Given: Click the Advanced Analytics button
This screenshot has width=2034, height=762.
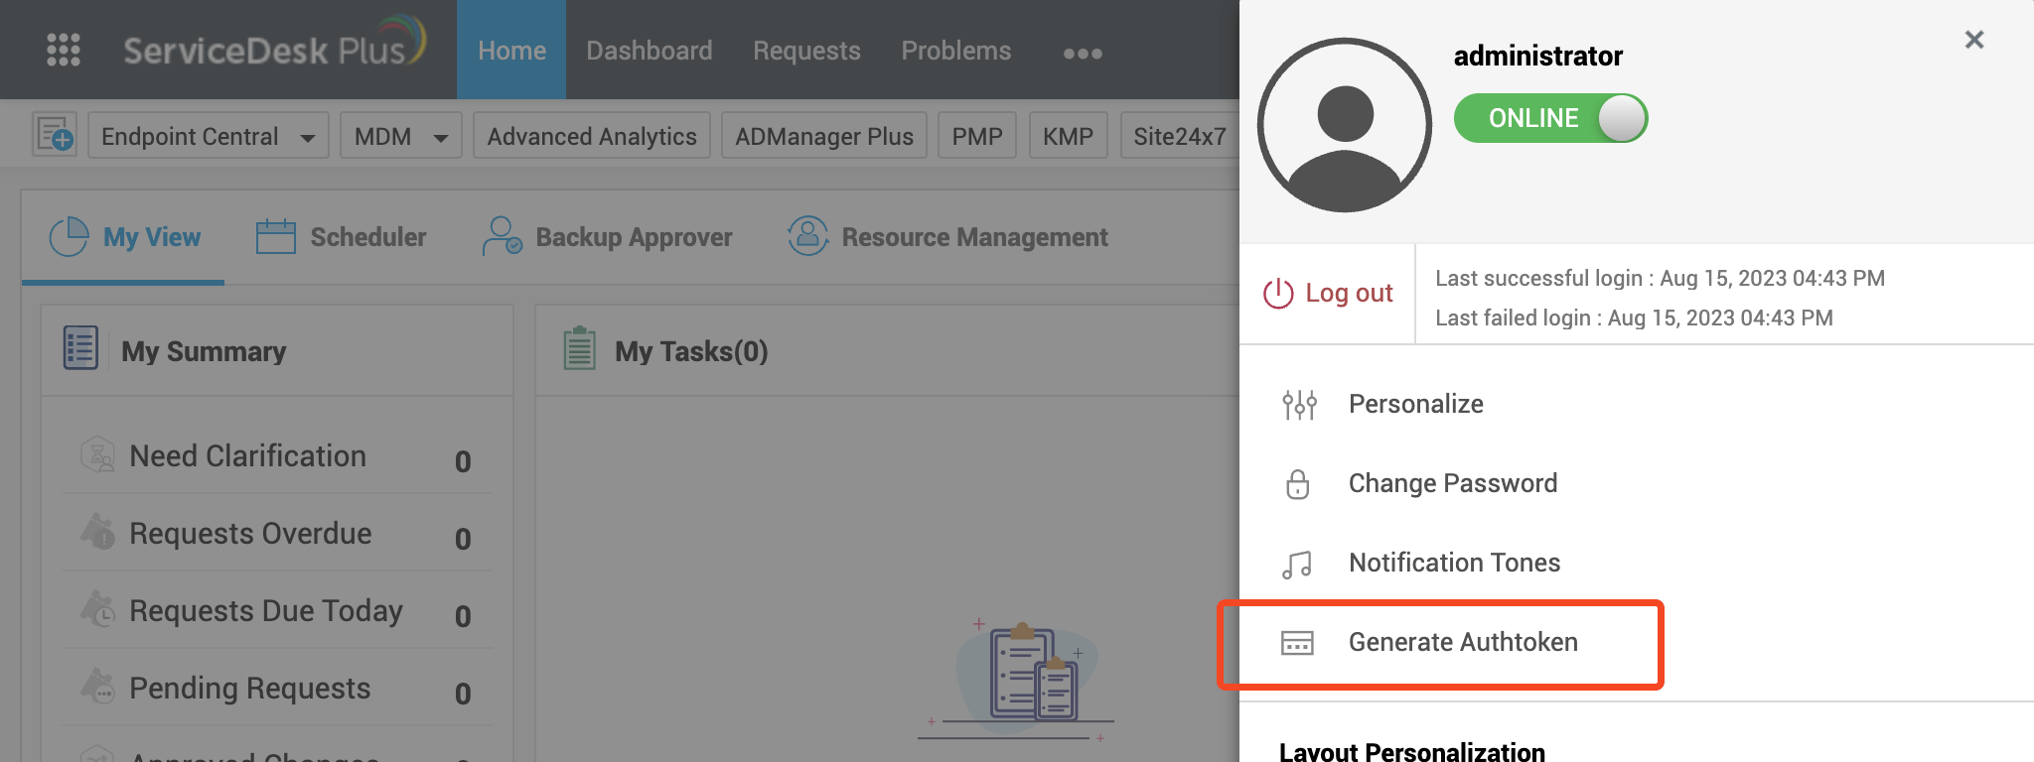Looking at the screenshot, I should (x=592, y=136).
